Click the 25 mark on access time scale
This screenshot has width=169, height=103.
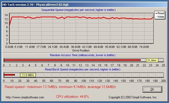click(x=164, y=65)
